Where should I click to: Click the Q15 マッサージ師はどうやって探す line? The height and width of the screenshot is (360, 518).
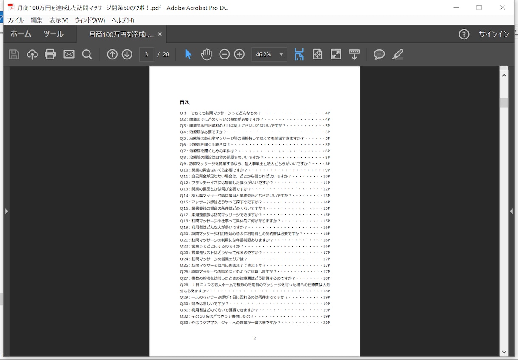pyautogui.click(x=255, y=202)
